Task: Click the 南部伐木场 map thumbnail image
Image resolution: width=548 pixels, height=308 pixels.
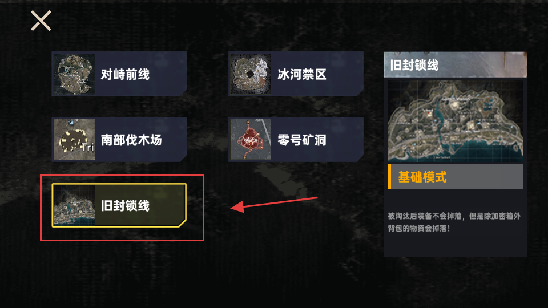Action: (74, 140)
